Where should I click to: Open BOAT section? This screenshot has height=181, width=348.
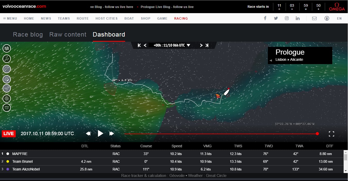[129, 19]
